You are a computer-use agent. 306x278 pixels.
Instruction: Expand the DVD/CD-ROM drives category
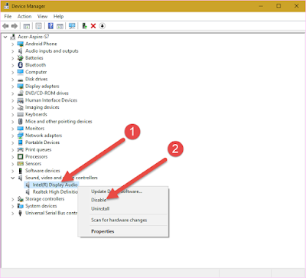[x=12, y=93]
